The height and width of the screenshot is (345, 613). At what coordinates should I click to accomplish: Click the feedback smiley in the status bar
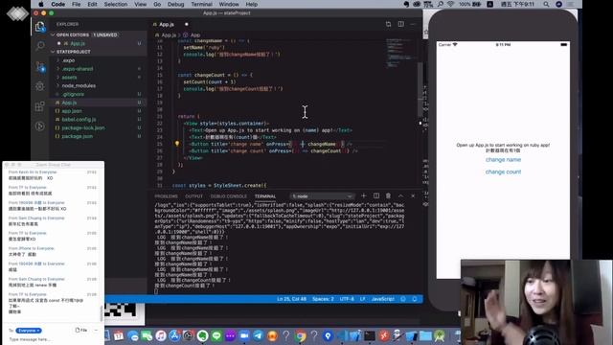(x=403, y=299)
